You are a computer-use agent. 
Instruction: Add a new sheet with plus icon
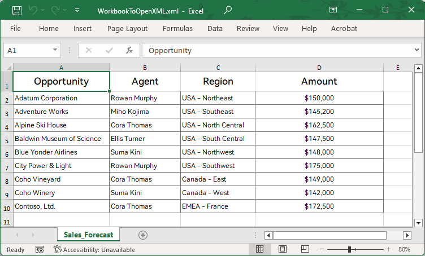coord(143,235)
